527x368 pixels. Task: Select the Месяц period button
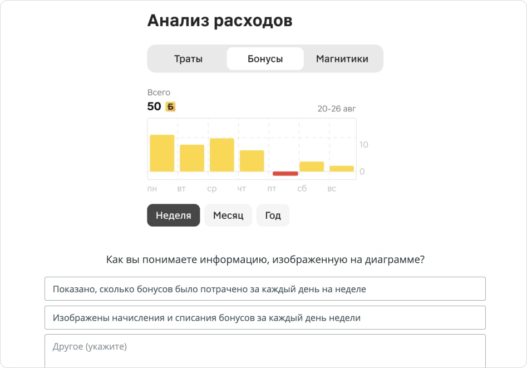[228, 215]
